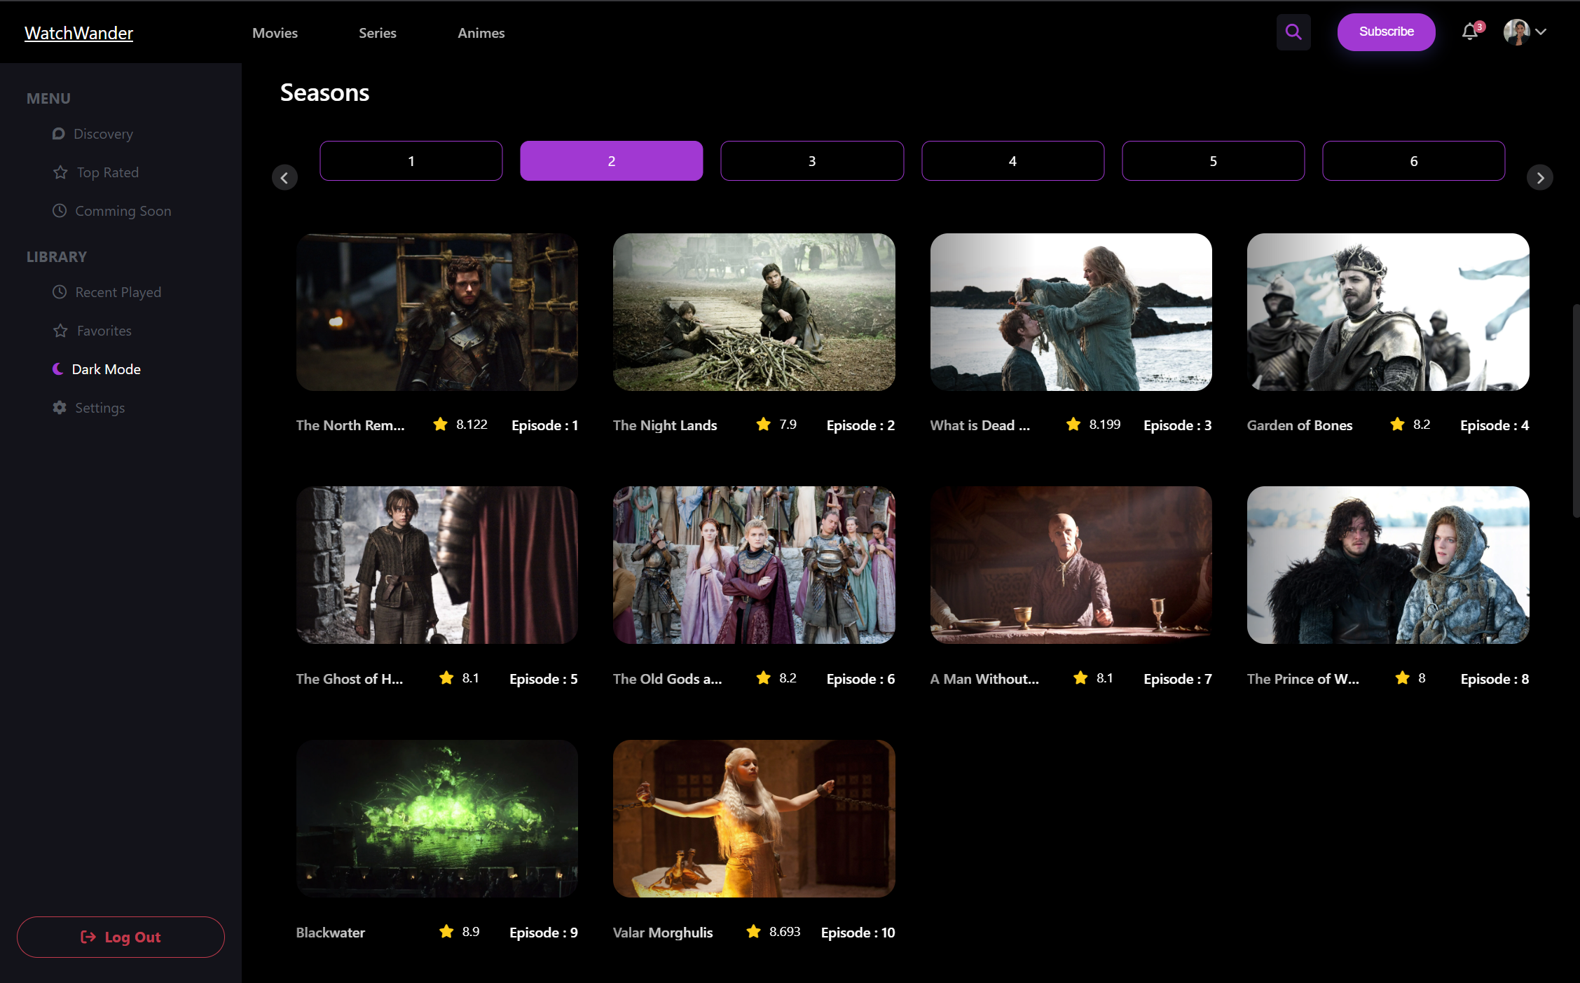Toggle Dark Mode moon icon

pyautogui.click(x=58, y=369)
